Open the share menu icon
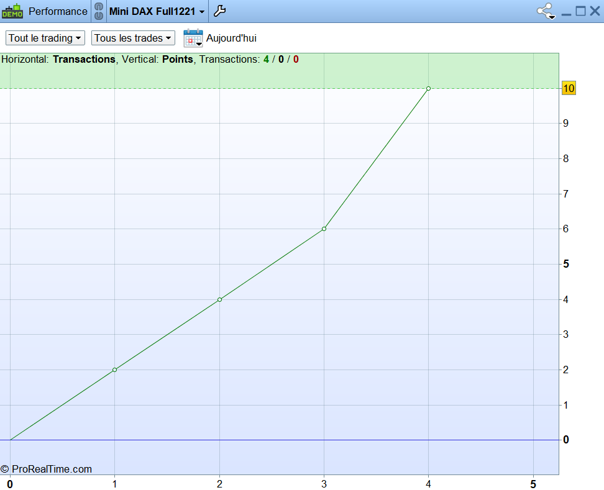Viewport: 604px width, 490px height. point(546,11)
